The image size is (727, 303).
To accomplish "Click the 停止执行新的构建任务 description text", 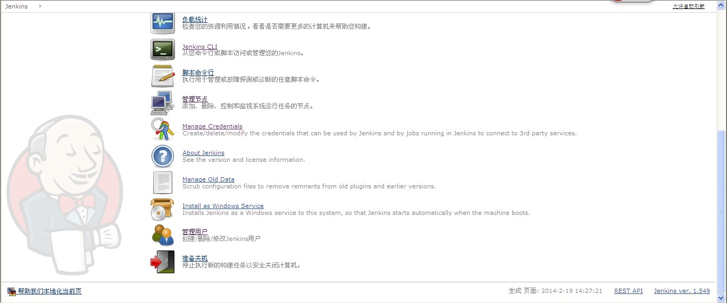I will point(241,265).
